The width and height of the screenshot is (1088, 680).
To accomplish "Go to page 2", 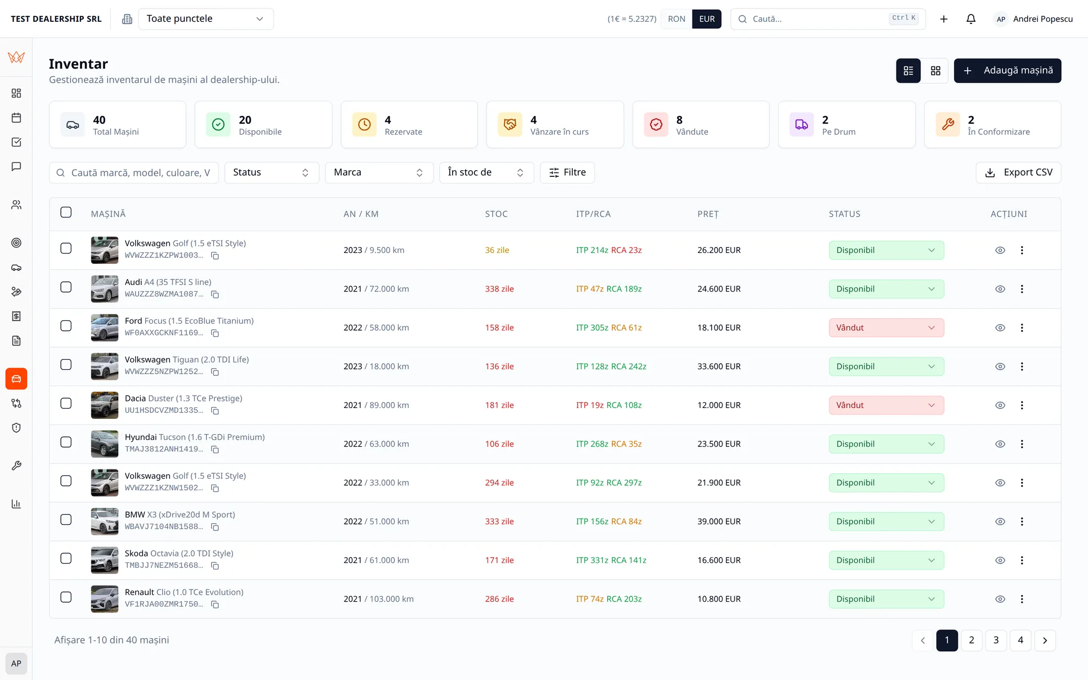I will click(972, 640).
